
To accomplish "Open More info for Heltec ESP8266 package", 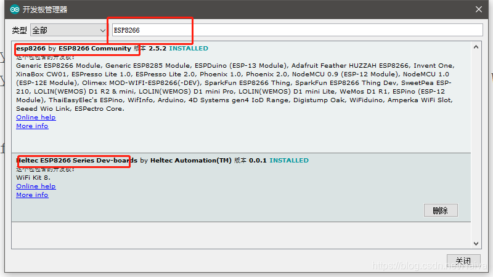I will [32, 195].
